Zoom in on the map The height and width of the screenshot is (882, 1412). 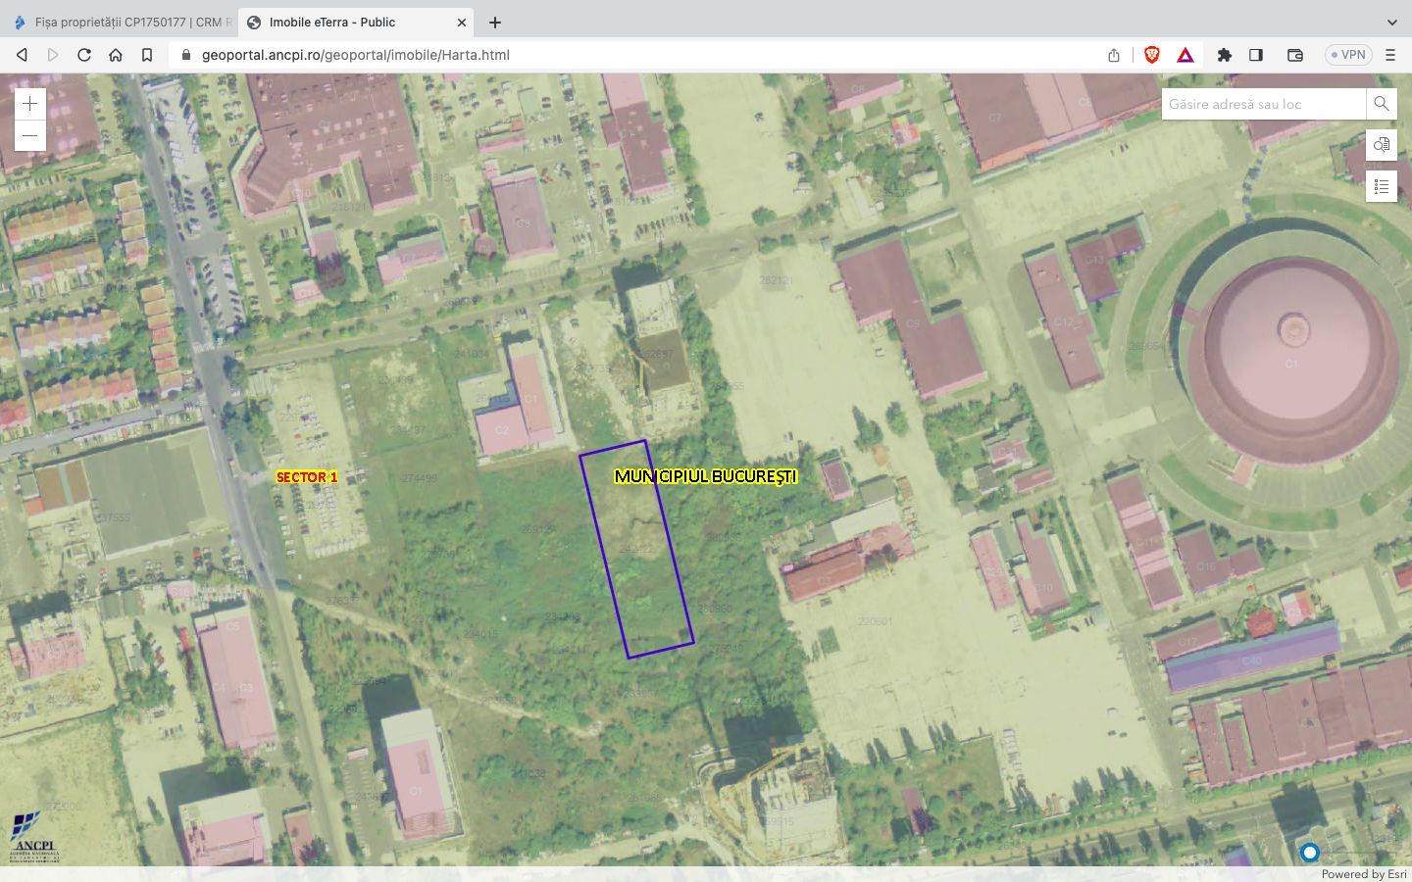pos(29,104)
